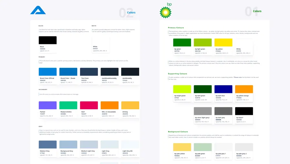Click the 'Primary Colours' heading
This screenshot has height=164, width=290.
[x=176, y=28]
